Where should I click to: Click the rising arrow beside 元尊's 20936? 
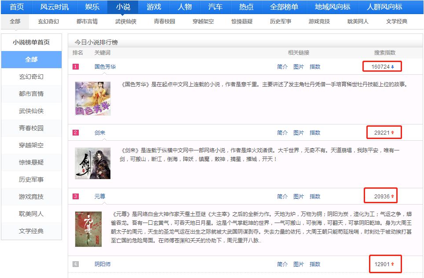click(391, 196)
